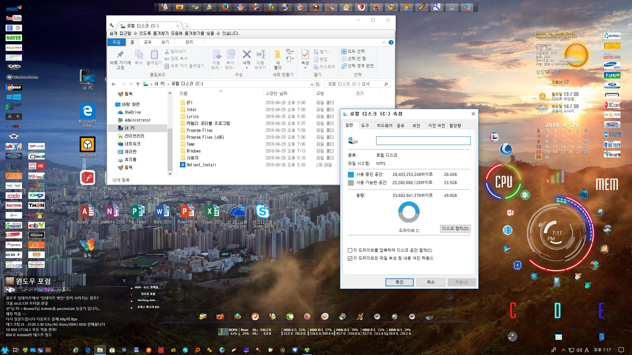632x355 pixels.
Task: Open File Explorer from the taskbar
Action: 100,350
